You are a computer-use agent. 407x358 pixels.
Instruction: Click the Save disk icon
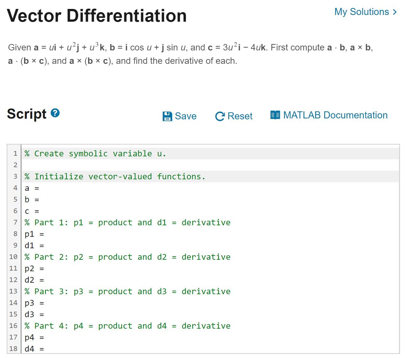pyautogui.click(x=167, y=116)
